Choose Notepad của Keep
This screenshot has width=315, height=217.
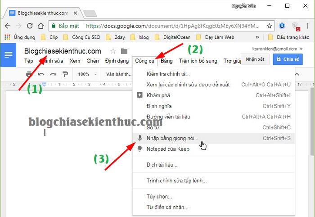pyautogui.click(x=214, y=149)
